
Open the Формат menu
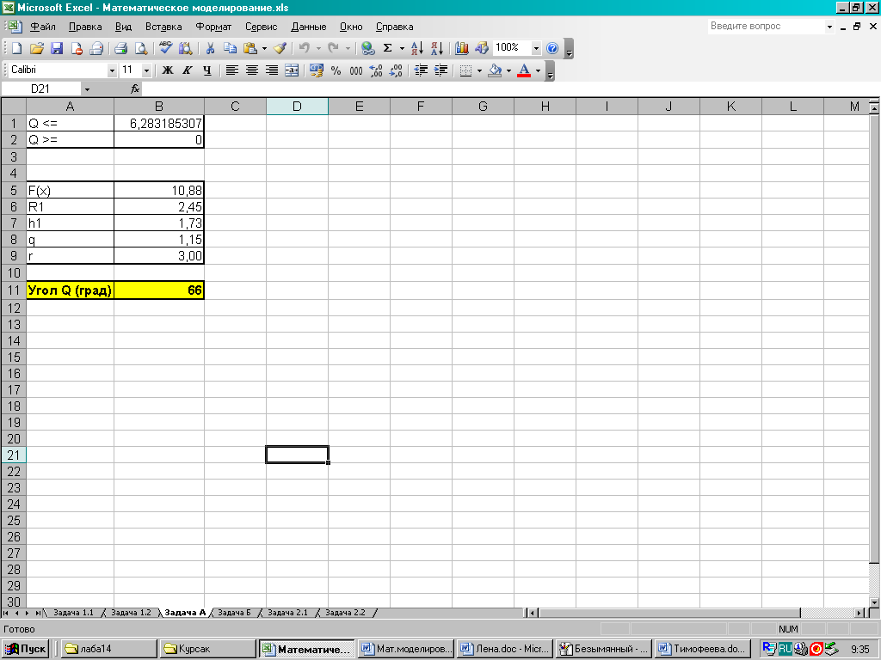(x=213, y=27)
